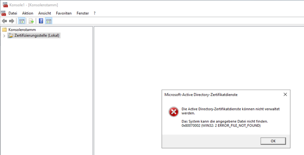
Task: Click the red error icon in dialog
Action: (x=174, y=112)
